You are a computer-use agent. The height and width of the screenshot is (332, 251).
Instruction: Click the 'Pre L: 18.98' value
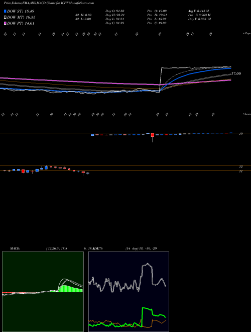[x=157, y=19]
